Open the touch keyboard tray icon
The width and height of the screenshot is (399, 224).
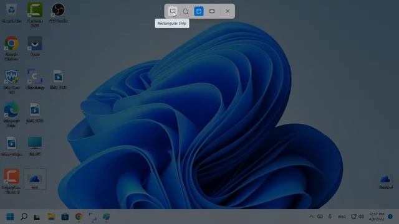pyautogui.click(x=320, y=217)
